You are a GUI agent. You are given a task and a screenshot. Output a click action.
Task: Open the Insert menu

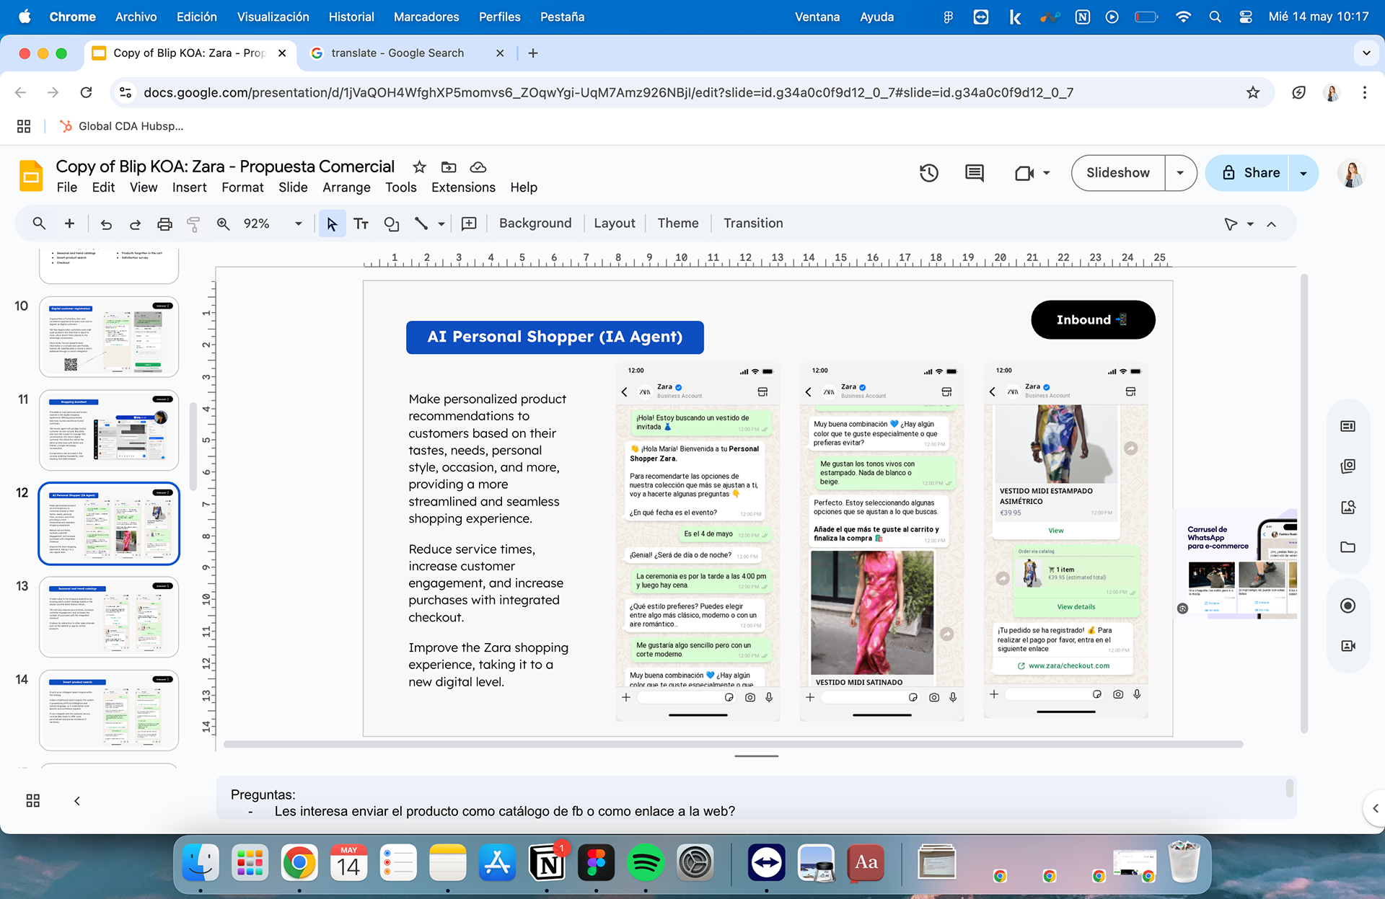(190, 187)
